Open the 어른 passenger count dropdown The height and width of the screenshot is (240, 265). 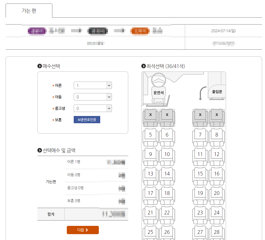(93, 85)
